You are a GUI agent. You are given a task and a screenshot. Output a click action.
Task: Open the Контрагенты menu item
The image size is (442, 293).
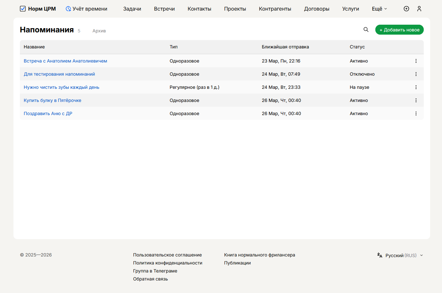[x=275, y=9]
